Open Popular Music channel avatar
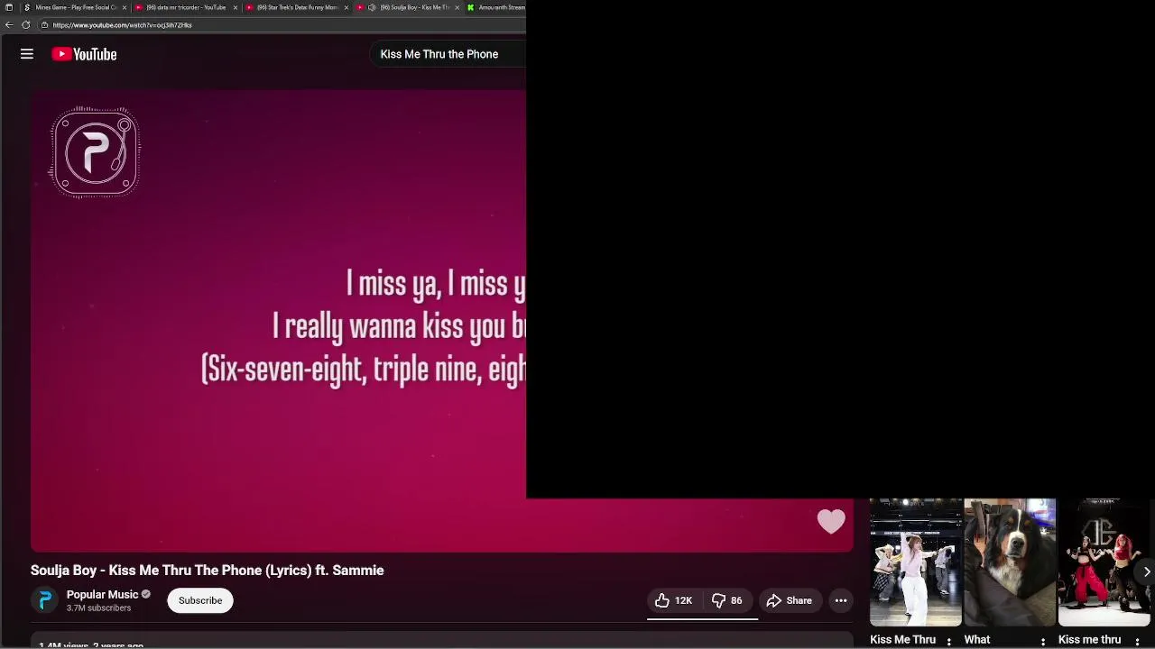1155x649 pixels. click(x=44, y=600)
